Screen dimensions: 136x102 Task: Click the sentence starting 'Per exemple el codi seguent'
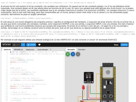[59, 40]
